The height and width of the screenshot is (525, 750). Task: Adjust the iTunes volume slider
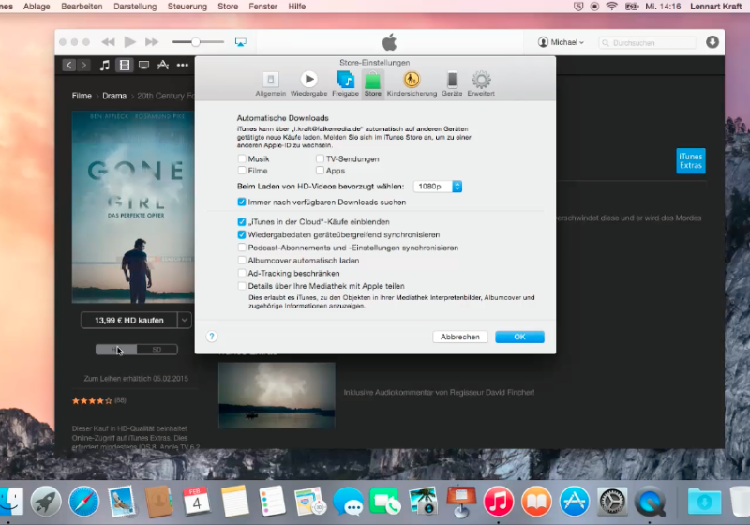[196, 42]
